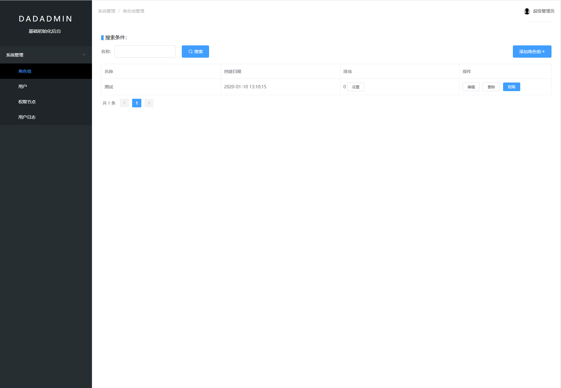This screenshot has width=561, height=388.
Task: Go to previous page arrow
Action: [x=124, y=103]
